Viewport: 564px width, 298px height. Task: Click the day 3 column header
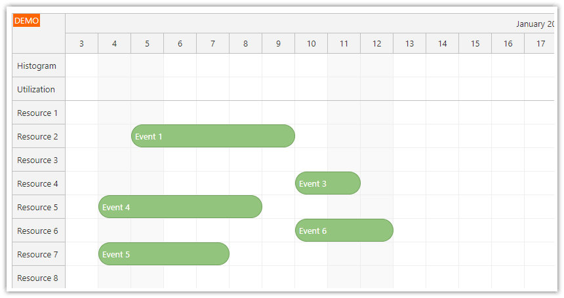(81, 44)
